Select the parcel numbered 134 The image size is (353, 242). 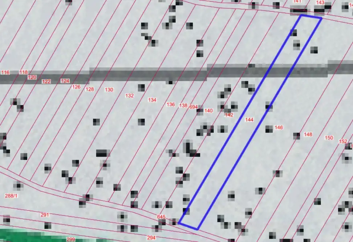coord(152,100)
